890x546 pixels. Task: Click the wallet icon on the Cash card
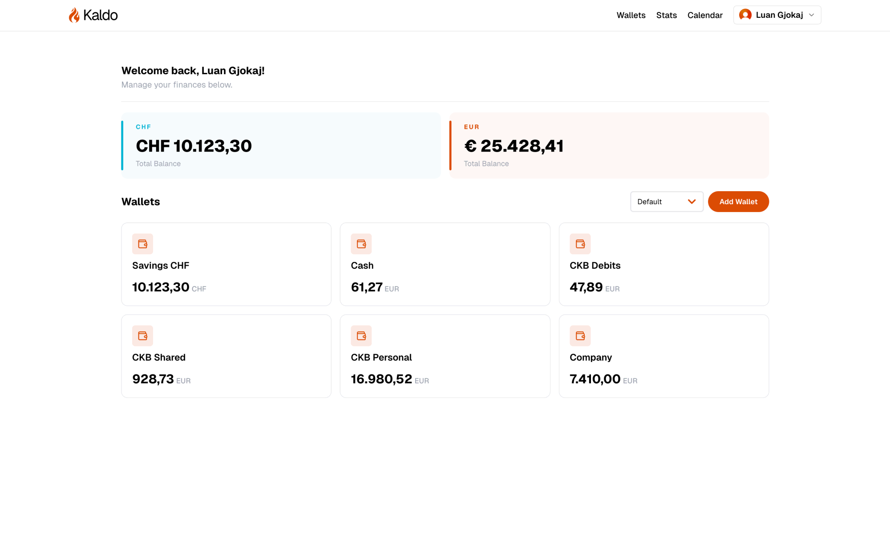pos(361,244)
